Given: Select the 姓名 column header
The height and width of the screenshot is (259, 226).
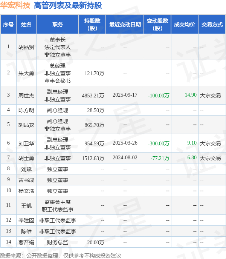Looking at the screenshot, I should click(x=26, y=25).
